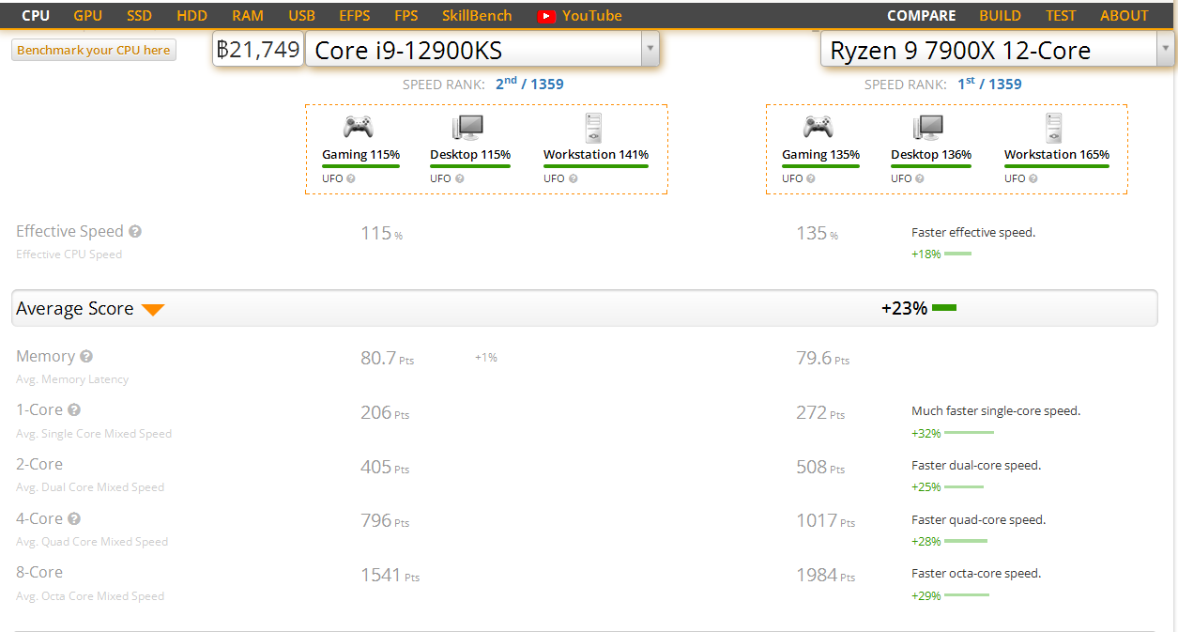Click tower Workstation icon for i9-12900KS
Image resolution: width=1178 pixels, height=632 pixels.
(592, 128)
